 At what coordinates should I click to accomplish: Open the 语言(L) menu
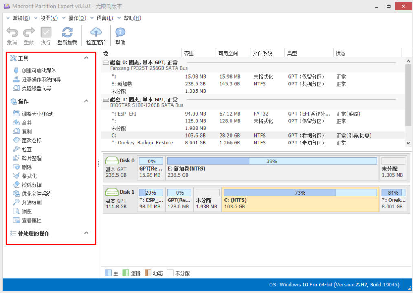pos(104,18)
